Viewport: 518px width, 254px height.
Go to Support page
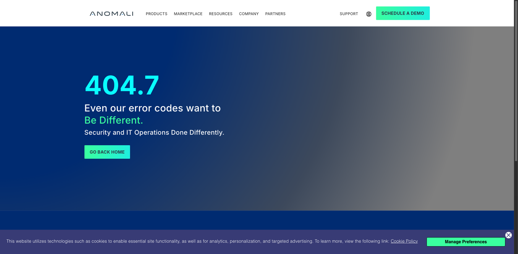point(349,14)
